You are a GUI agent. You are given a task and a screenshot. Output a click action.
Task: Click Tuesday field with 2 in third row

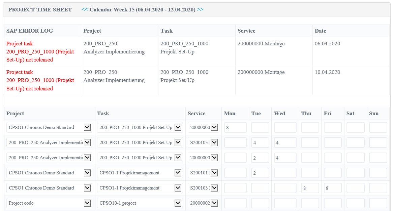coord(260,158)
